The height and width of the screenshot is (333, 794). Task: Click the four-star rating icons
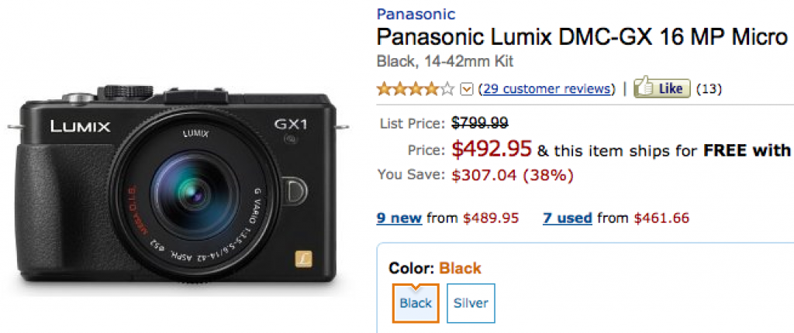416,89
